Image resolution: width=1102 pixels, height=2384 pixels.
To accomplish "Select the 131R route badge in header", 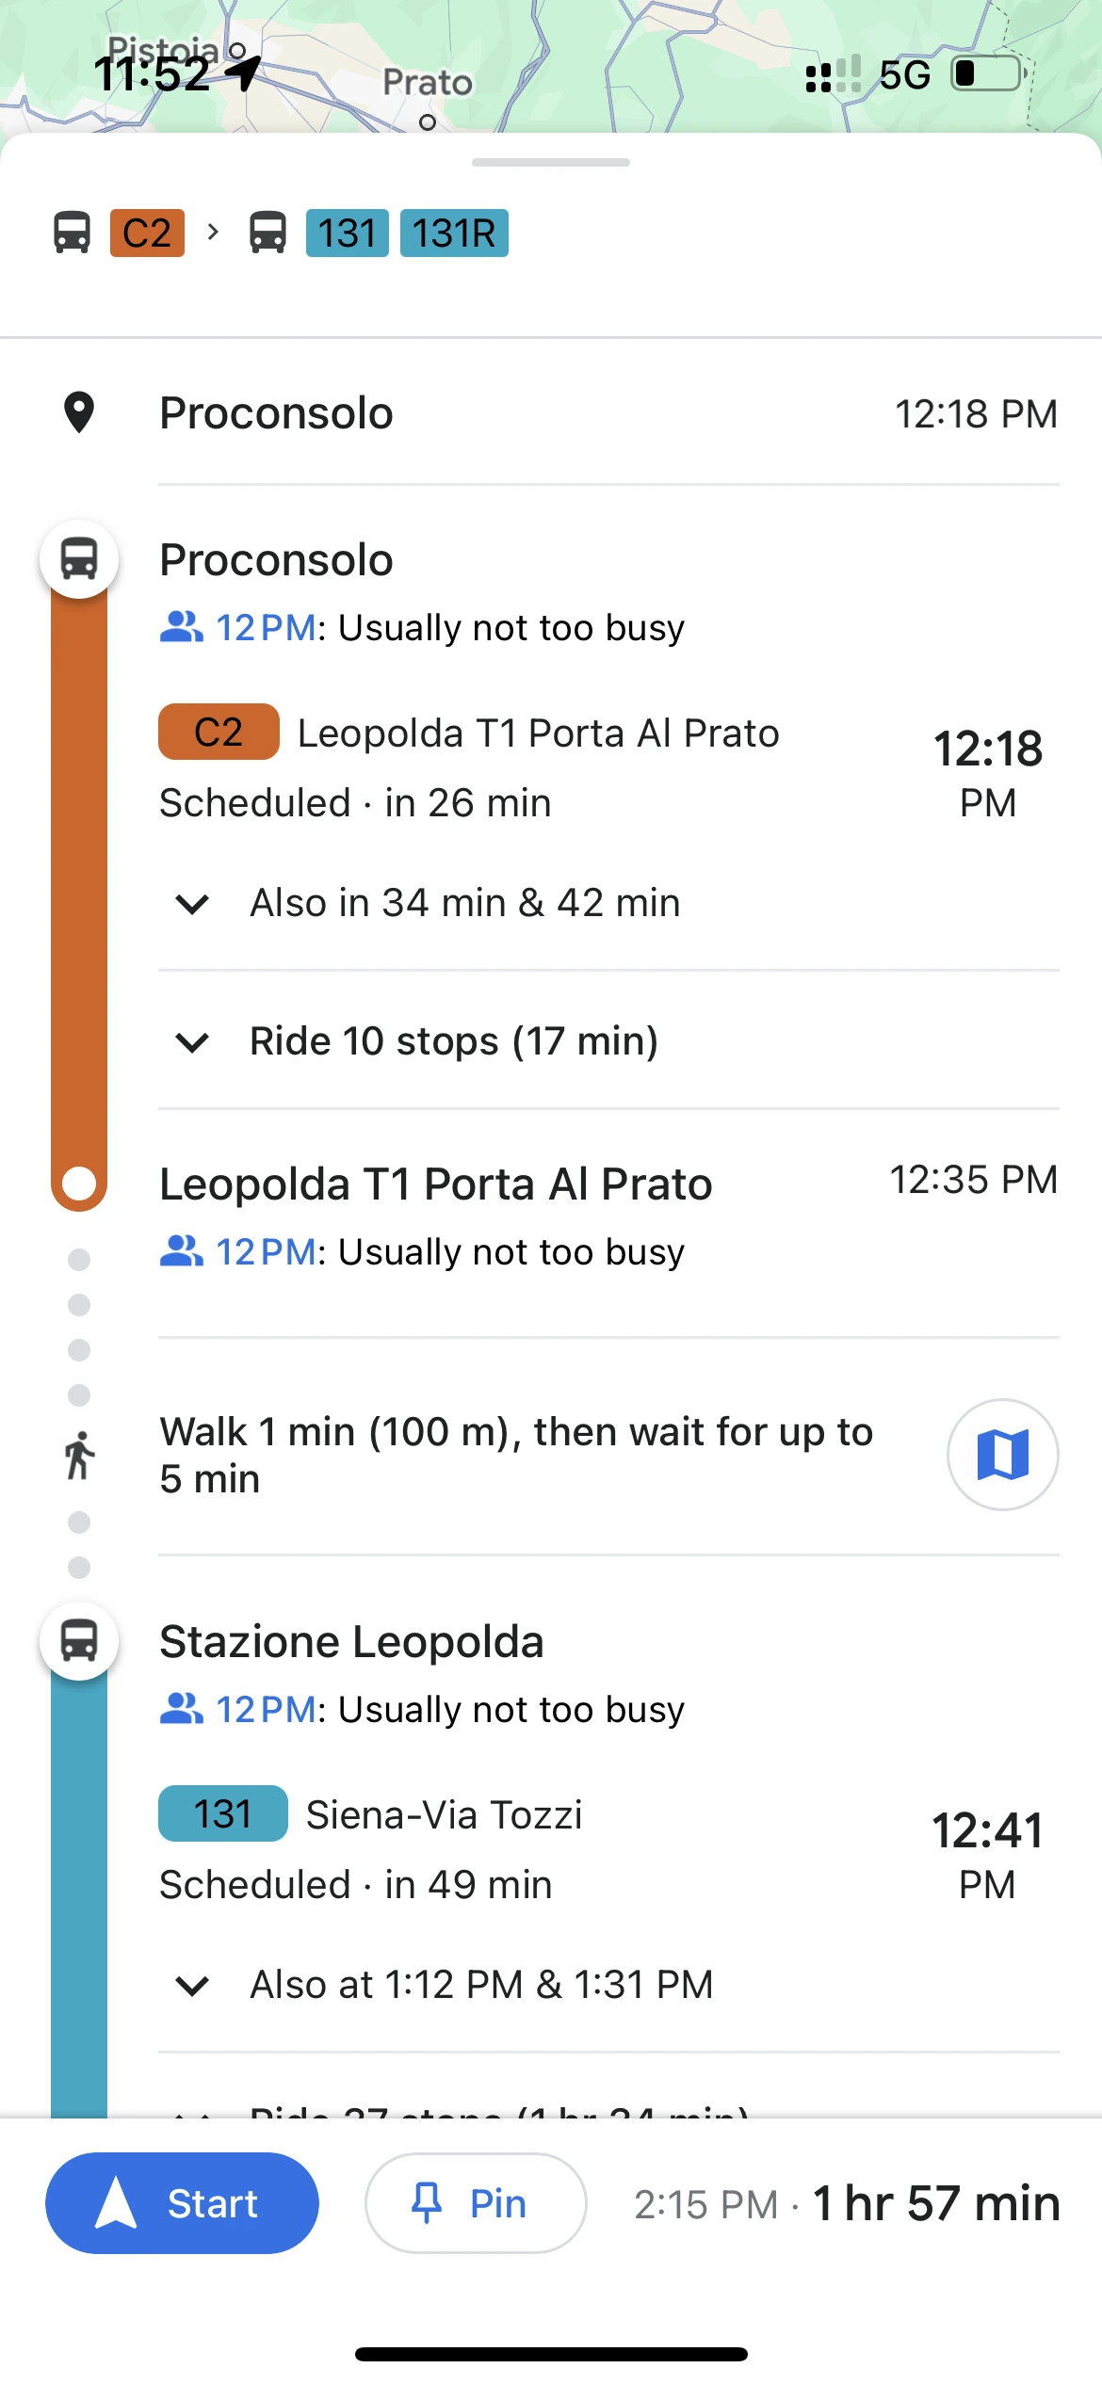I will tap(454, 233).
